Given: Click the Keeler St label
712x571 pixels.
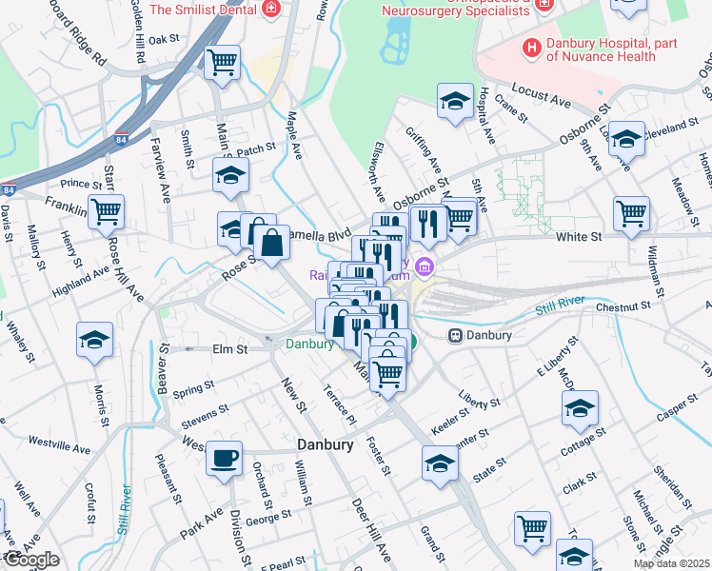Looking at the screenshot, I should (450, 422).
